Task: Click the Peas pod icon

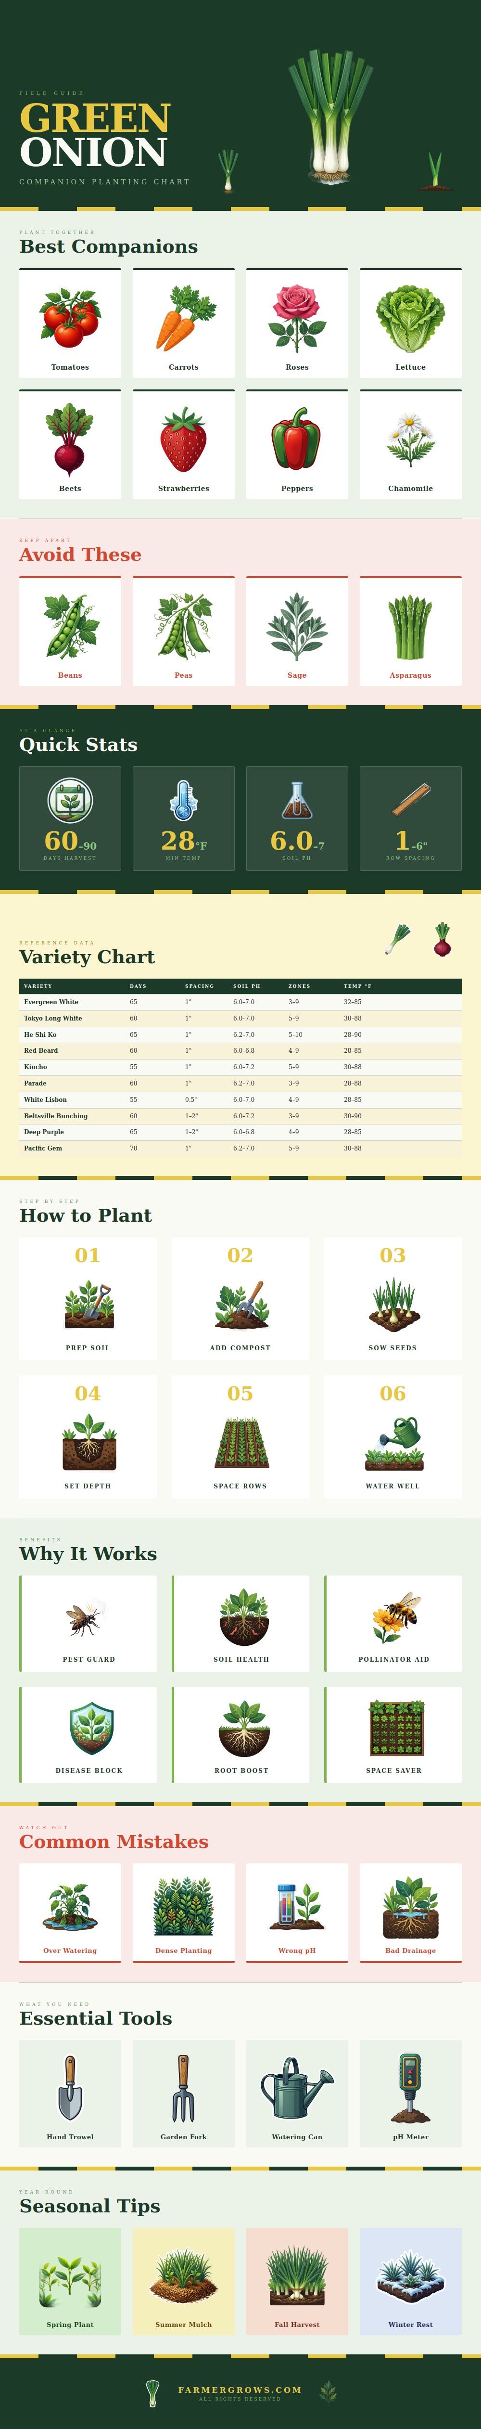Action: click(184, 625)
